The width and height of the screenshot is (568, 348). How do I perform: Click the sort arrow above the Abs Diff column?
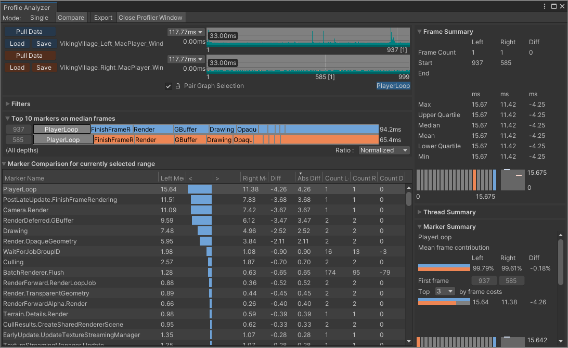(x=300, y=174)
